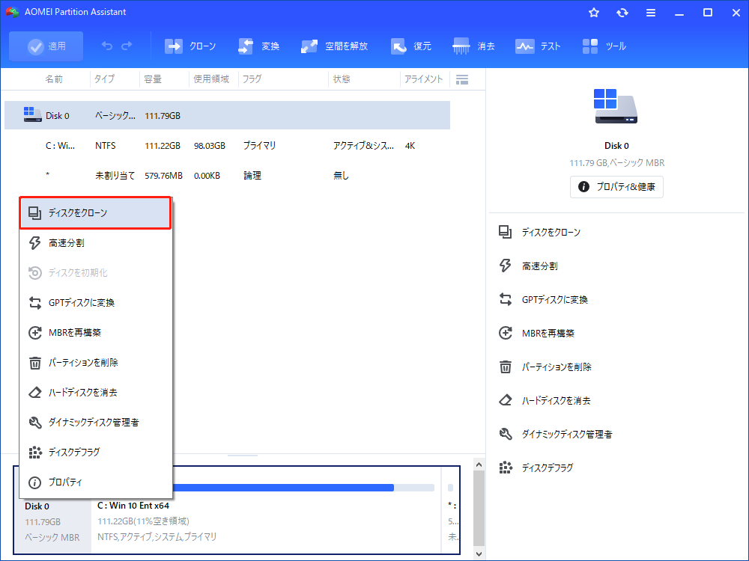Select the Disk 0 block in disk map
The height and width of the screenshot is (561, 749).
(52, 522)
